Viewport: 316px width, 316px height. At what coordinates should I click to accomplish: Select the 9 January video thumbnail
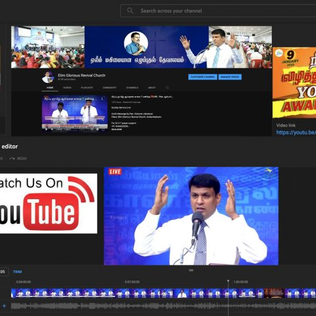coord(295,83)
